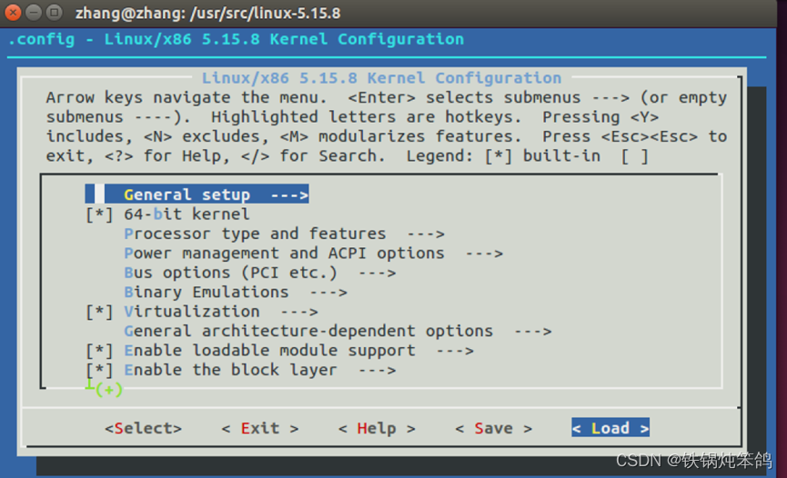
Task: Minimize the terminal window
Action: pos(33,12)
